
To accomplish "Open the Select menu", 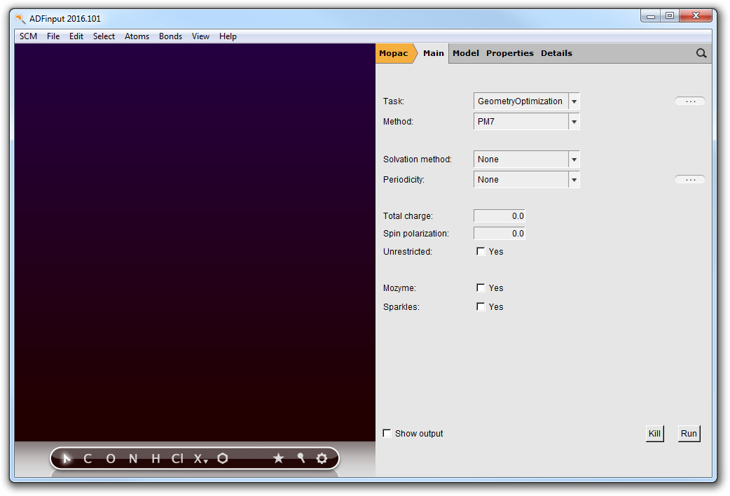I will pos(104,36).
